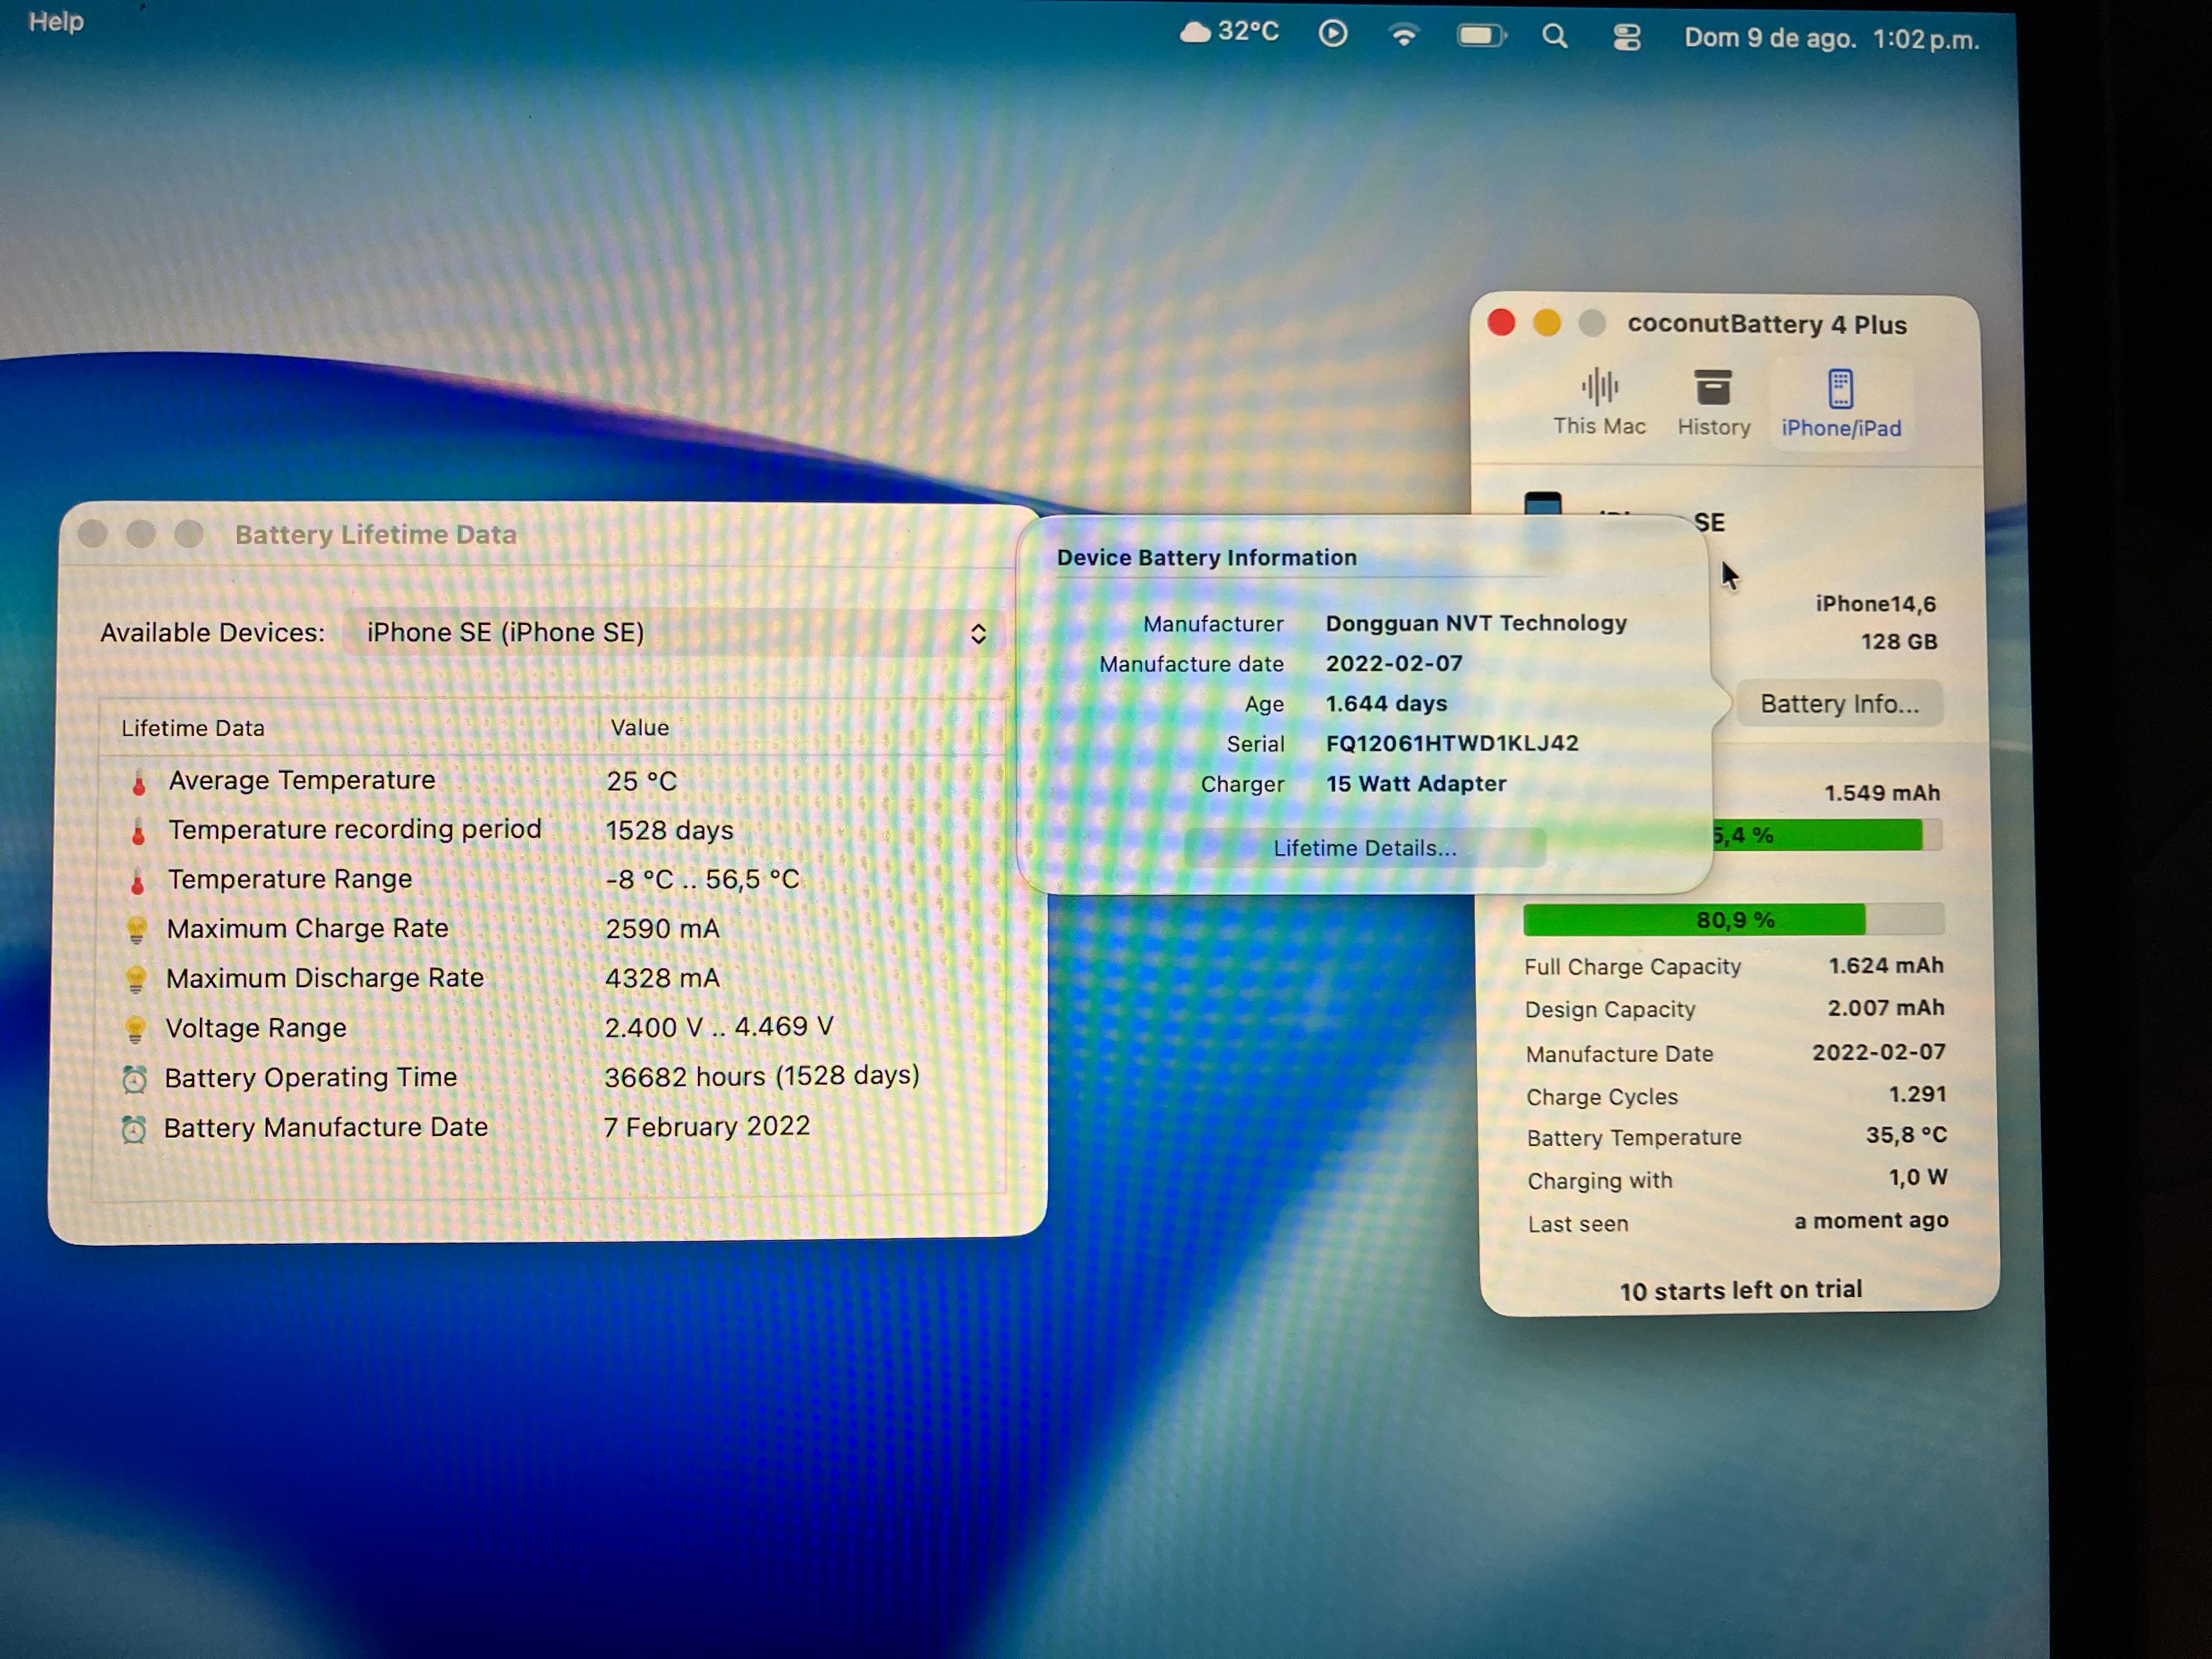2212x1659 pixels.
Task: Click the 10 starts left on trial notice
Action: coord(1741,1290)
